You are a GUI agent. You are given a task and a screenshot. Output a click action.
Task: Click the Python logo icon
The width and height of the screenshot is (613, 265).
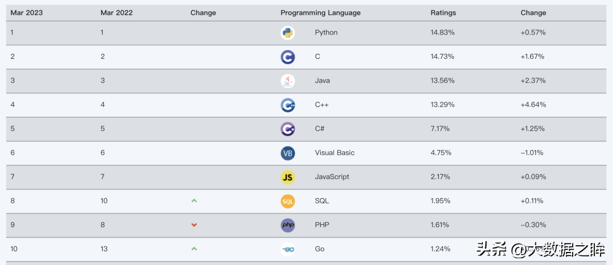288,33
